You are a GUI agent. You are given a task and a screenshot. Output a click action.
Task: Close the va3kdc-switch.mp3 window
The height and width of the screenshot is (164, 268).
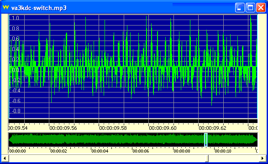[x=261, y=7]
